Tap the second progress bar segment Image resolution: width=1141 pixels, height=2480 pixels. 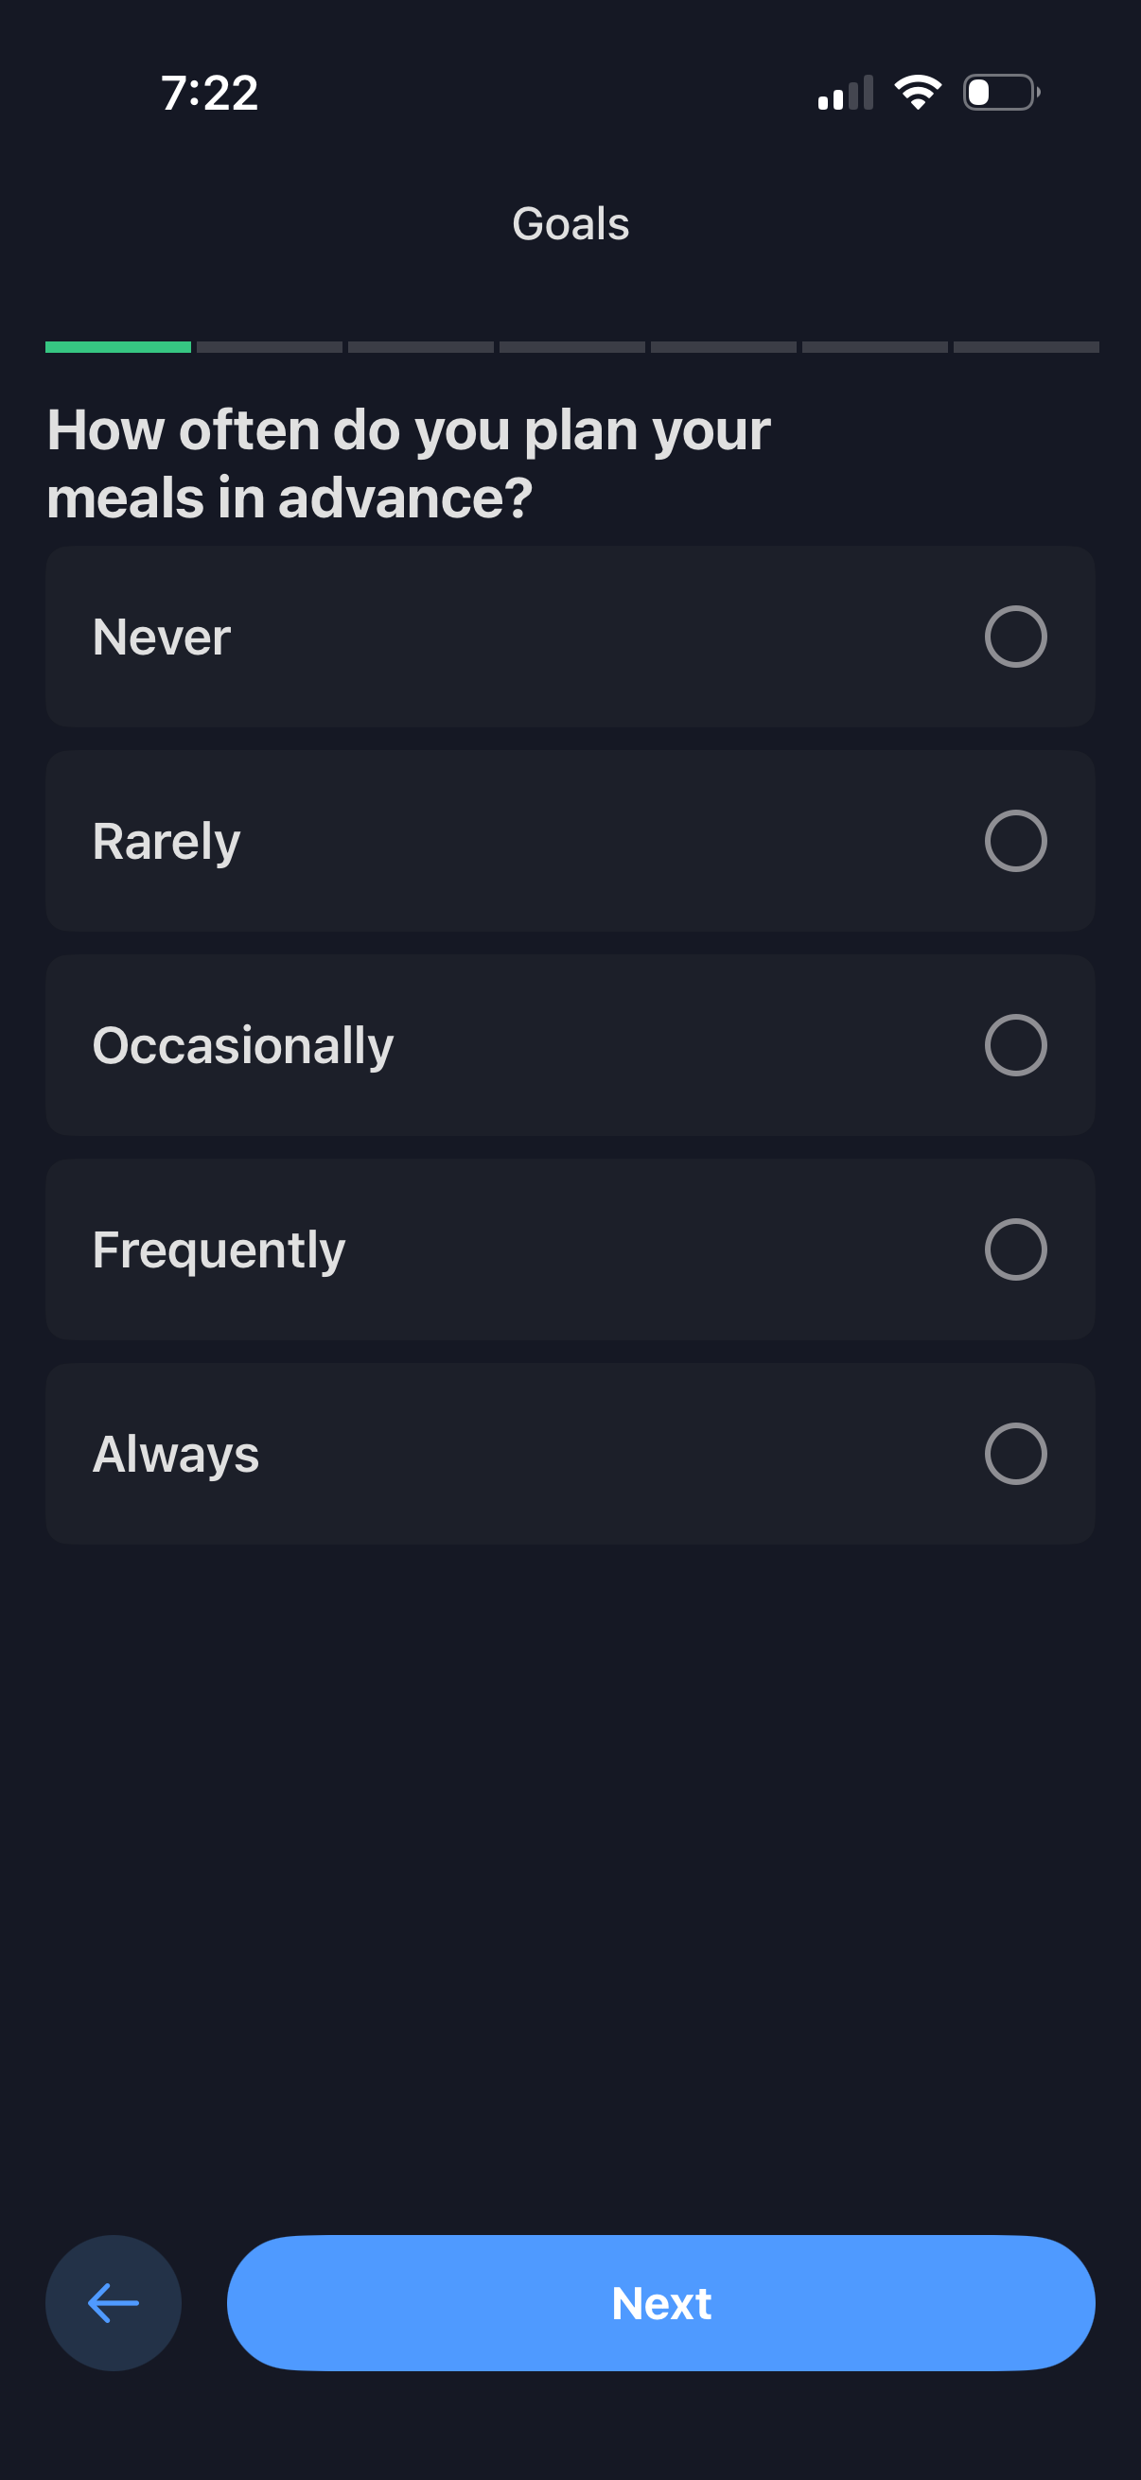tap(270, 347)
